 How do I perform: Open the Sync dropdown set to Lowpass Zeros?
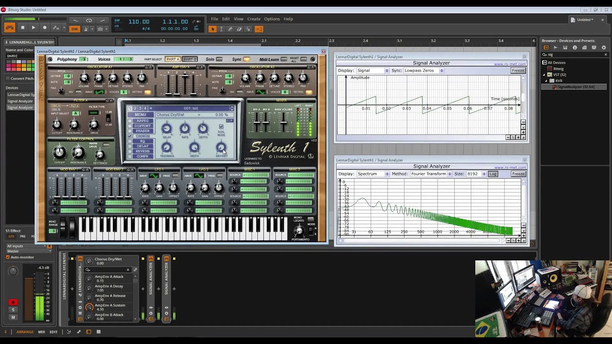tap(424, 71)
